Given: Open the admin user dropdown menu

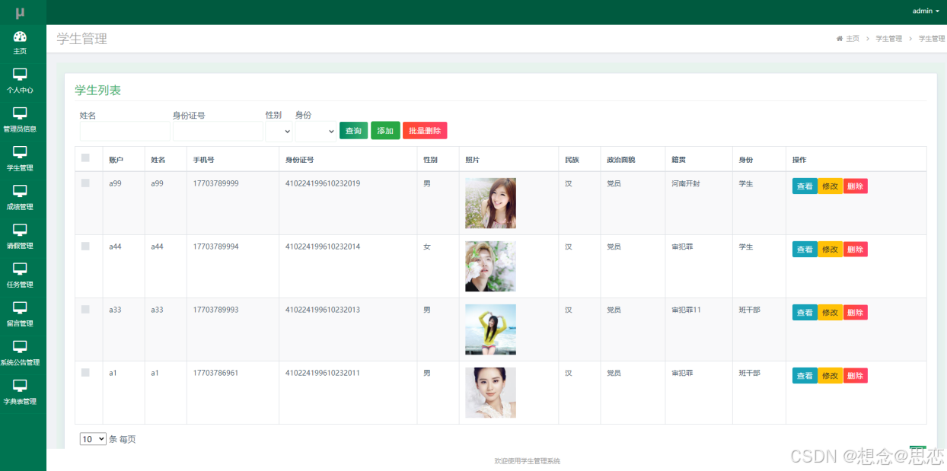Looking at the screenshot, I should [x=926, y=11].
